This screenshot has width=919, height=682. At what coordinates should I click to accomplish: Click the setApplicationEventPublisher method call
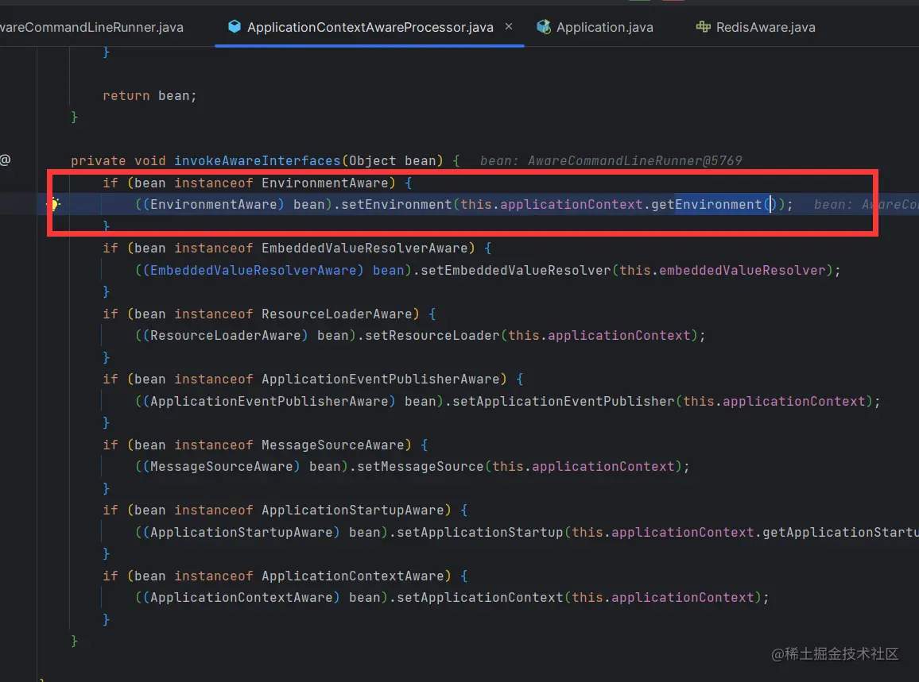[563, 401]
